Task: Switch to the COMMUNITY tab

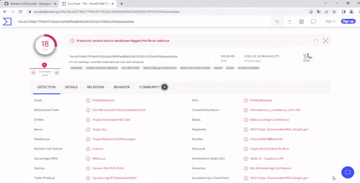Action: tap(153, 87)
